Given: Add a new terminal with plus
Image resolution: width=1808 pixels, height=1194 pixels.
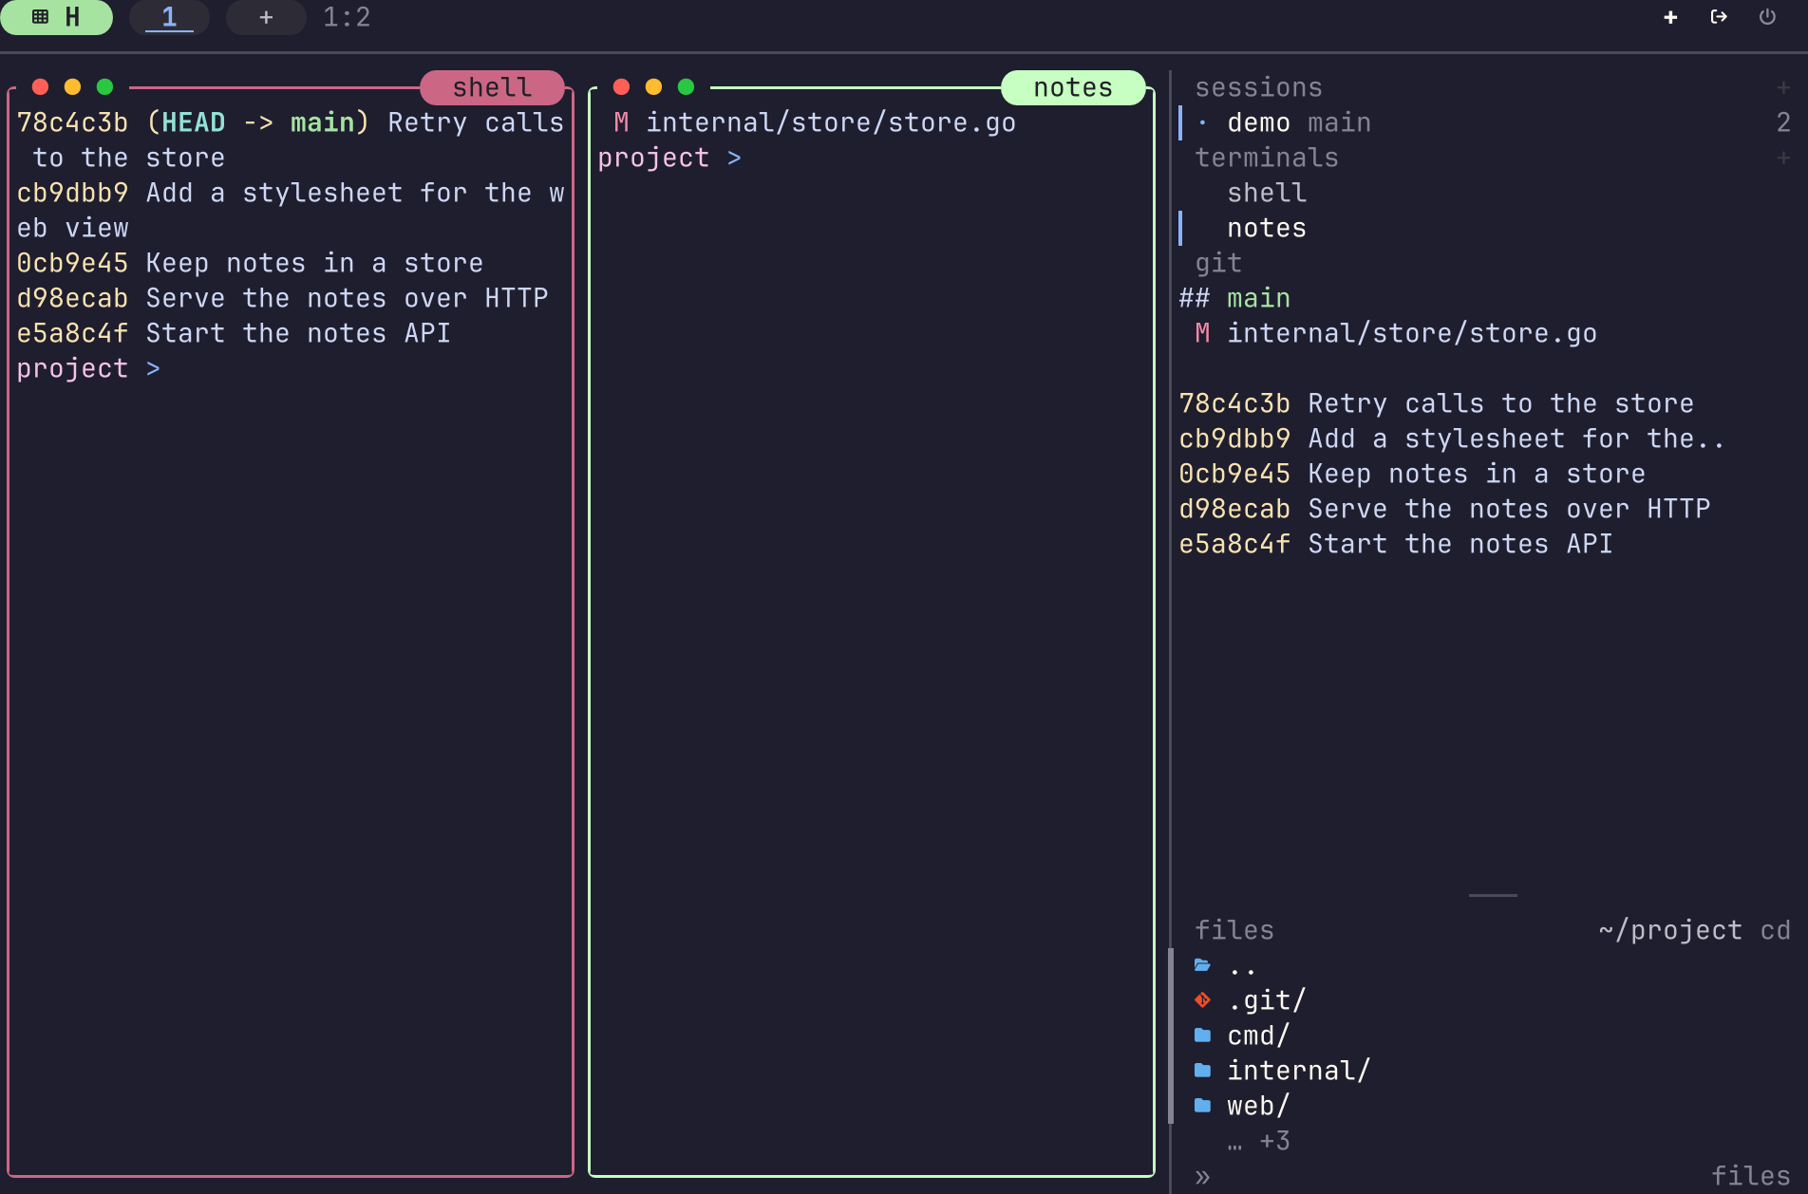Looking at the screenshot, I should click(1783, 158).
